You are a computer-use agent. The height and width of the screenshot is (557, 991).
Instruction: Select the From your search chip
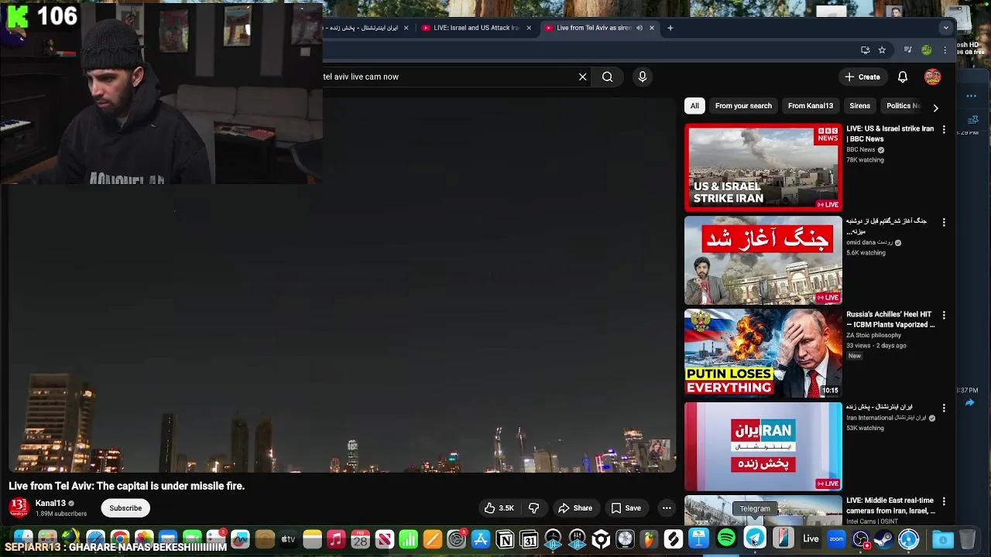[x=743, y=106]
